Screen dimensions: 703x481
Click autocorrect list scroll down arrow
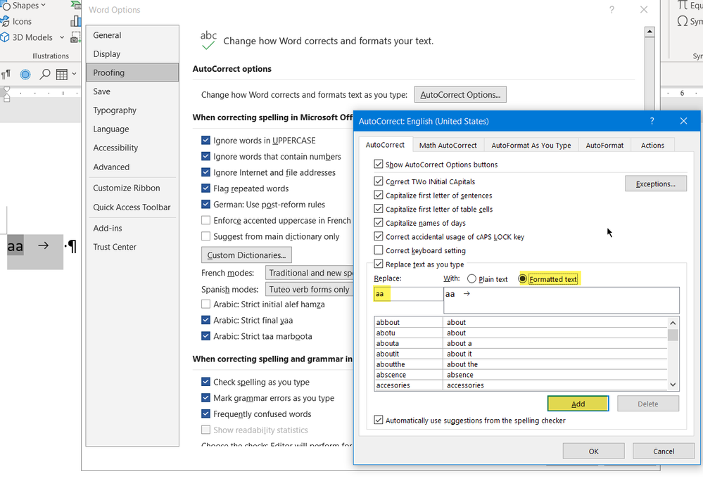673,384
